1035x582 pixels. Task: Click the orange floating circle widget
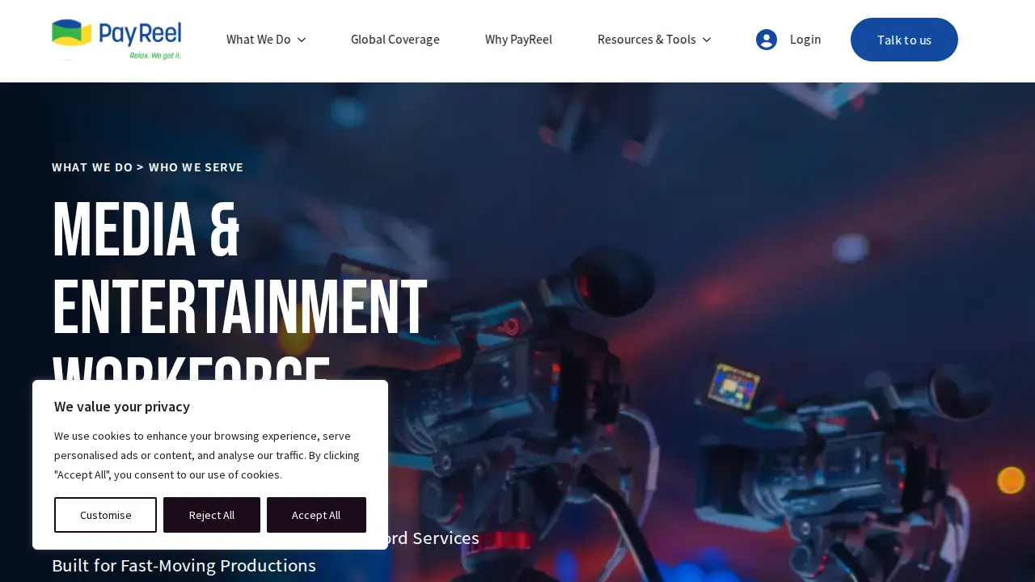[1011, 480]
